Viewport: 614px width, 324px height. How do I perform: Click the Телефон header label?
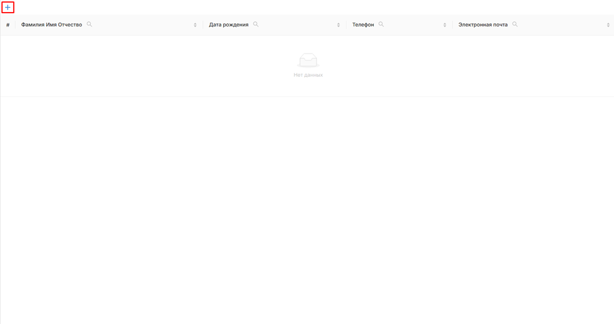click(363, 25)
